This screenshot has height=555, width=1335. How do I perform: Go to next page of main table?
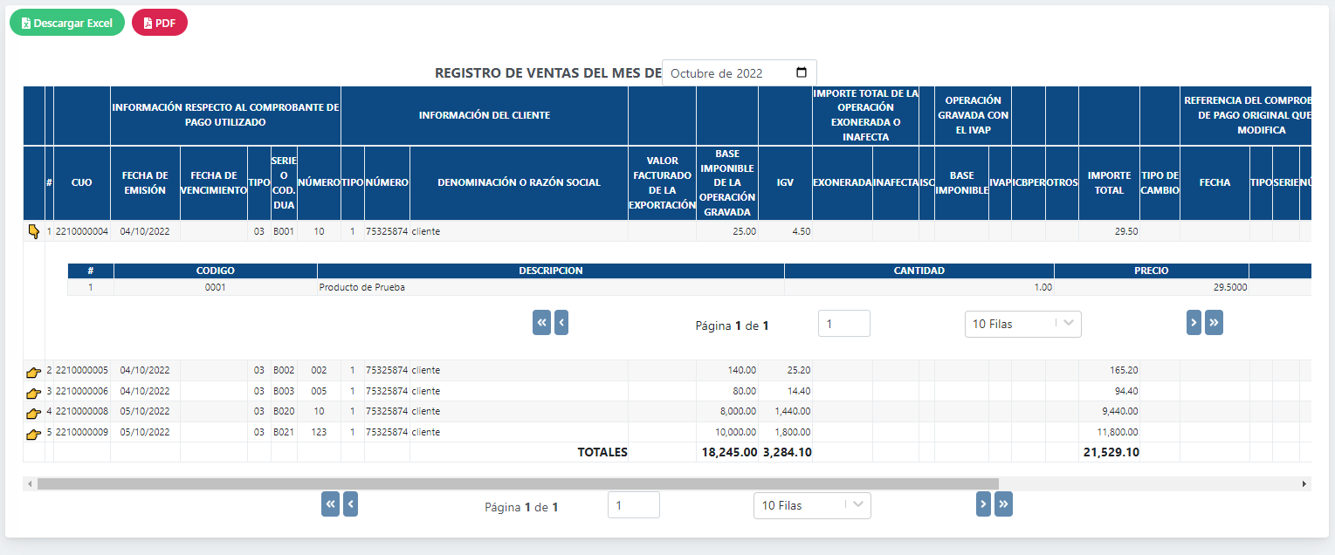pos(983,504)
